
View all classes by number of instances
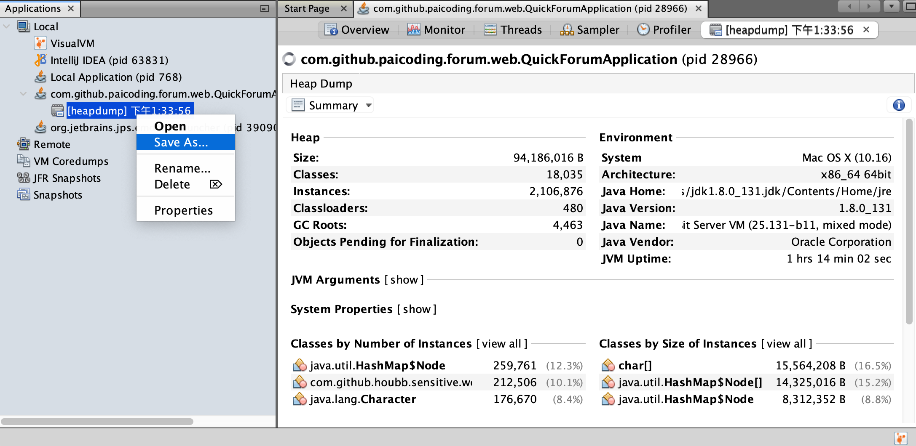tap(501, 344)
